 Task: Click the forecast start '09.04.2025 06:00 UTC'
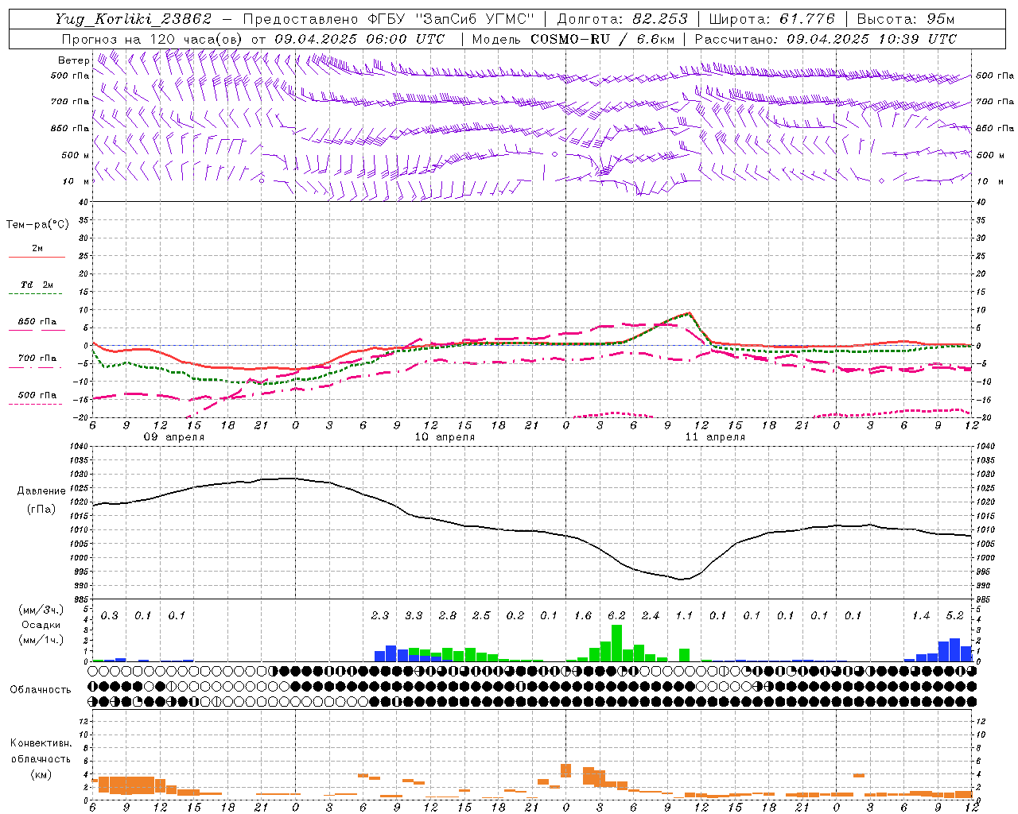pyautogui.click(x=359, y=39)
